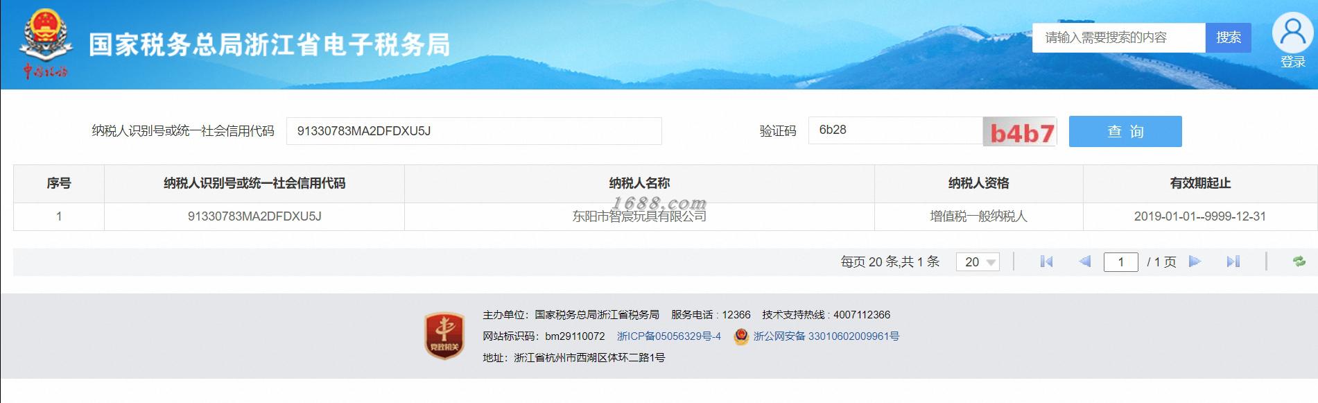
Task: Click 技术支持热线: 4007112366 text
Action: 826,315
